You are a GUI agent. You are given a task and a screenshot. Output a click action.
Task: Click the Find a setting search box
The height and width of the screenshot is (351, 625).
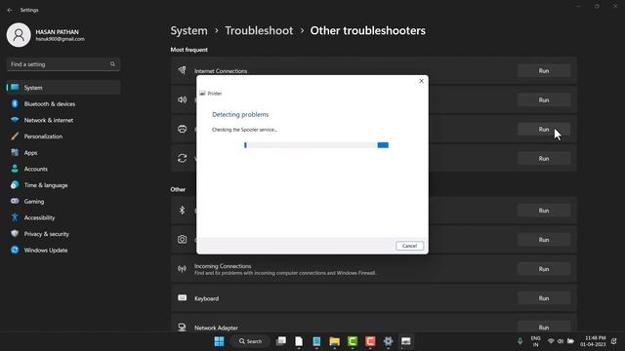[x=63, y=64]
